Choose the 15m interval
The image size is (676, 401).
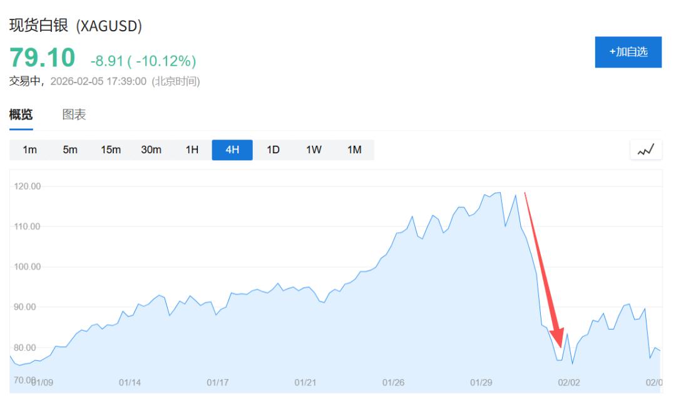[111, 150]
